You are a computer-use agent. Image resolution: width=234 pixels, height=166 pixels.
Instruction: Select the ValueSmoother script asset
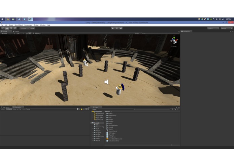click(113, 141)
